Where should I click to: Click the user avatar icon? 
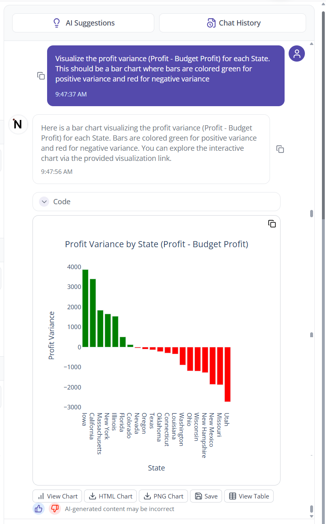coord(297,53)
